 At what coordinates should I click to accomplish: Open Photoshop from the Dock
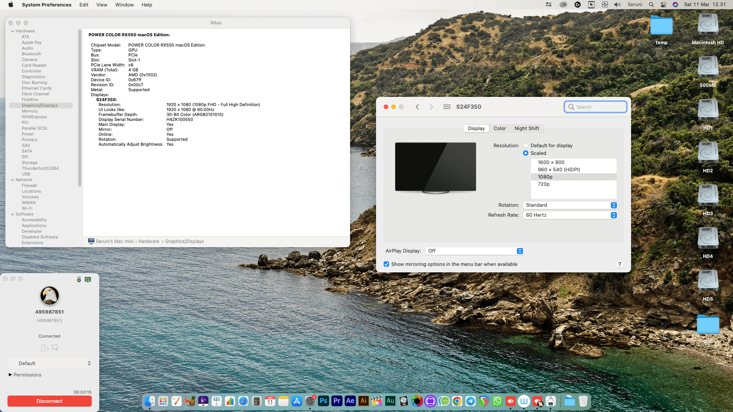[x=323, y=401]
